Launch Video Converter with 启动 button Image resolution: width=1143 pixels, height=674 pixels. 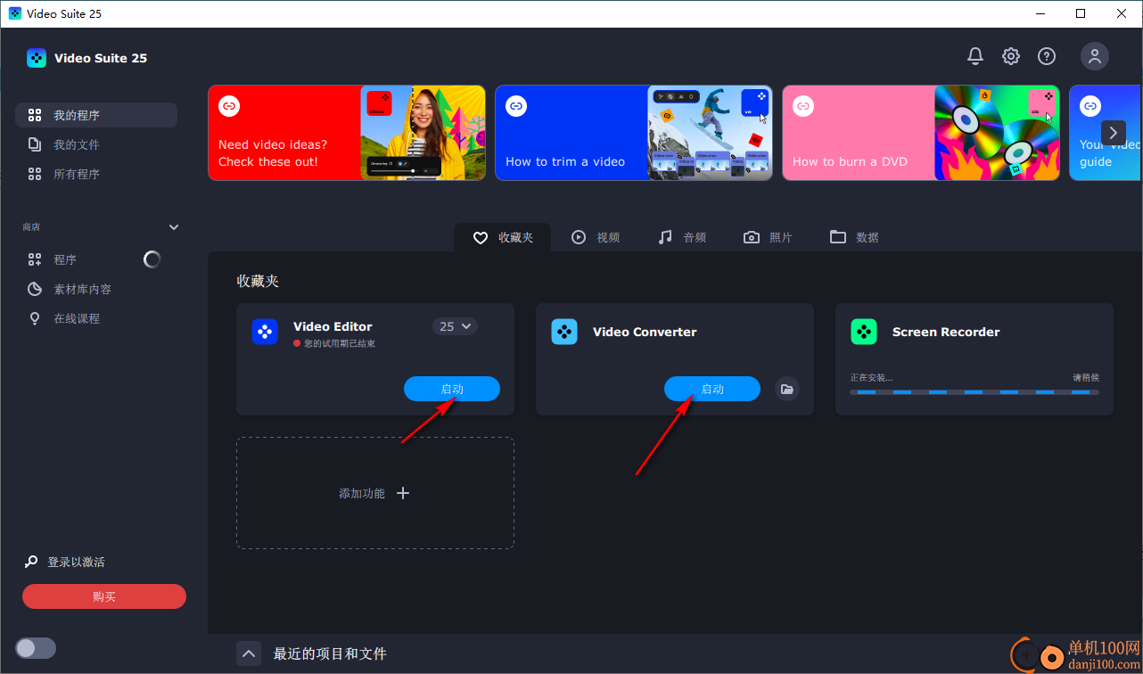712,389
